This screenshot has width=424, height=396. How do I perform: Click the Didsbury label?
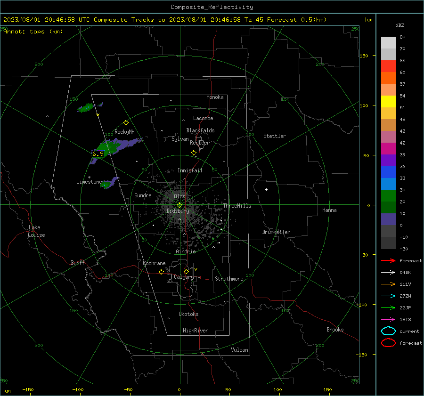[178, 211]
